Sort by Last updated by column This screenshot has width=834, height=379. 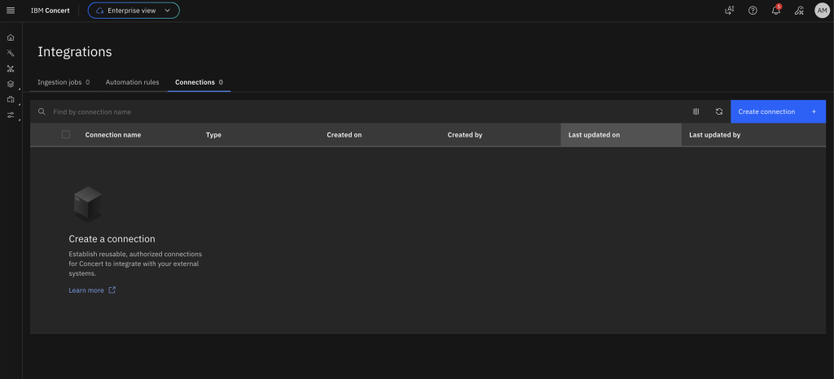[x=715, y=135]
